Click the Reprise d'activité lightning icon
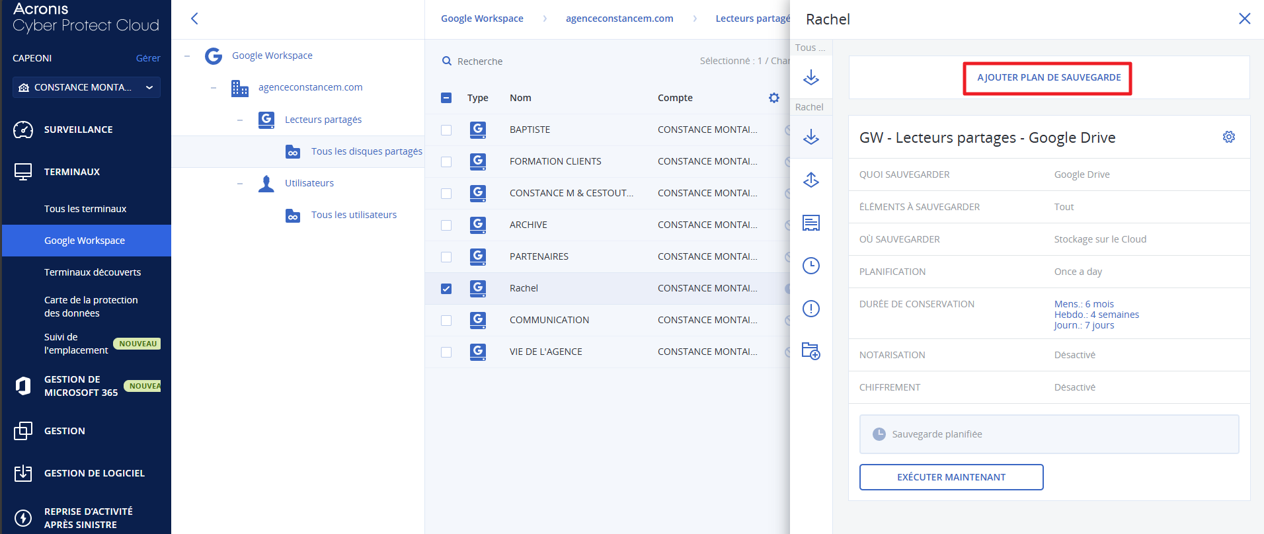Image resolution: width=1264 pixels, height=534 pixels. [23, 518]
